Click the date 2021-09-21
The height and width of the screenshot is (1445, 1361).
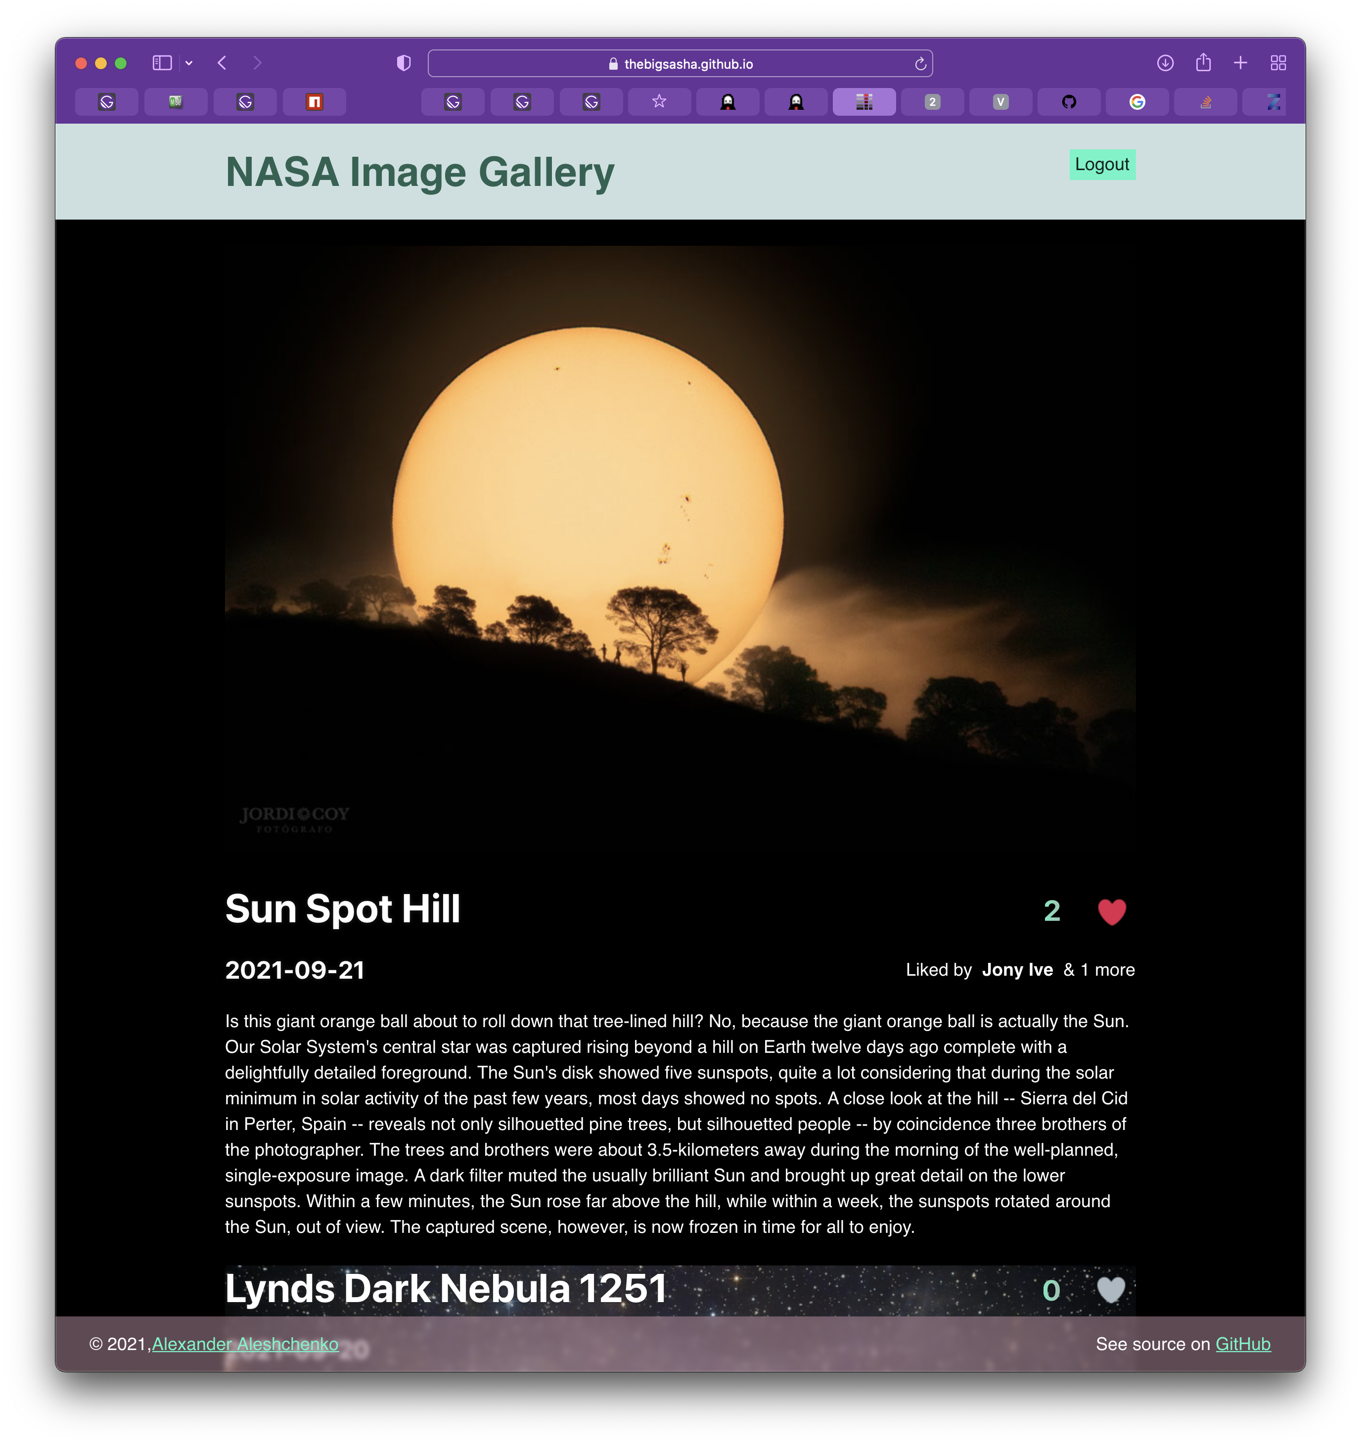pos(294,970)
